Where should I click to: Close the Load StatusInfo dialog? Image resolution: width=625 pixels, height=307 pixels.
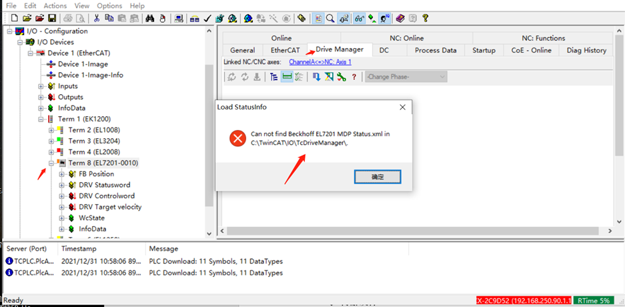[x=403, y=107]
